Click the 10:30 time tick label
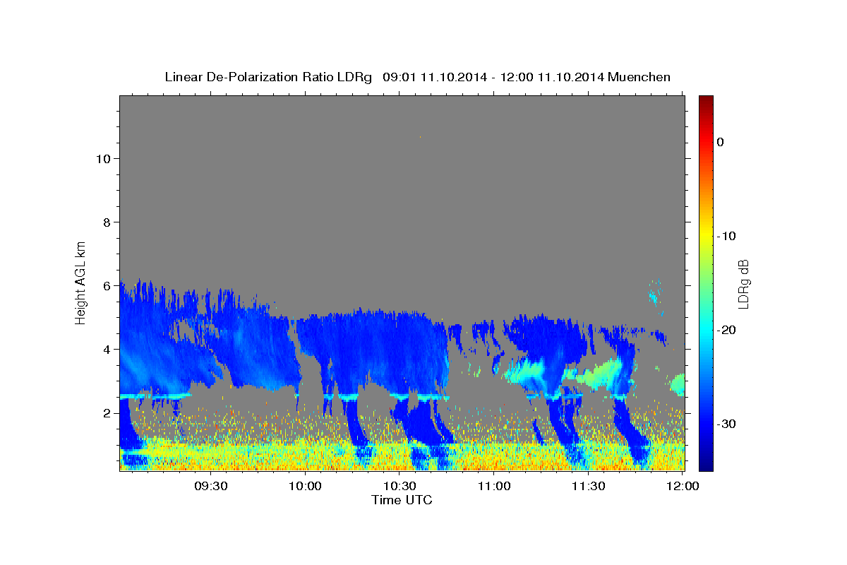Image resolution: width=847 pixels, height=565 pixels. coord(400,486)
